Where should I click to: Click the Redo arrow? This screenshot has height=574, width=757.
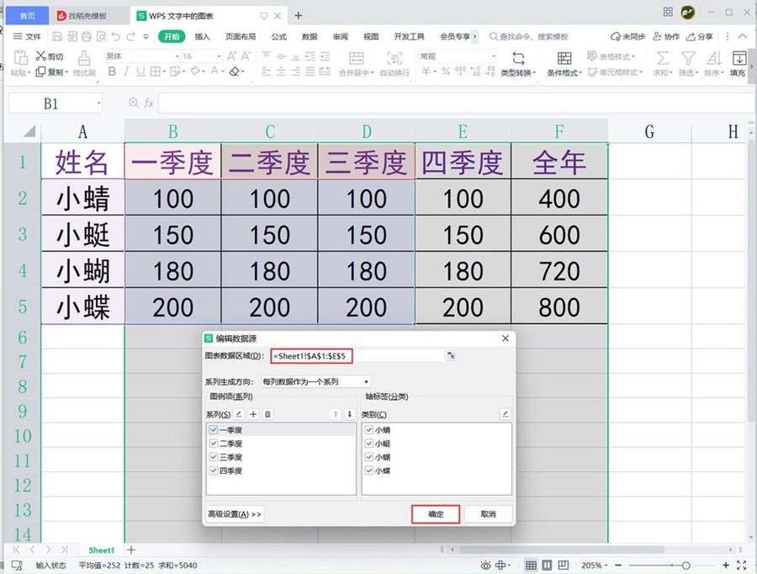(130, 36)
